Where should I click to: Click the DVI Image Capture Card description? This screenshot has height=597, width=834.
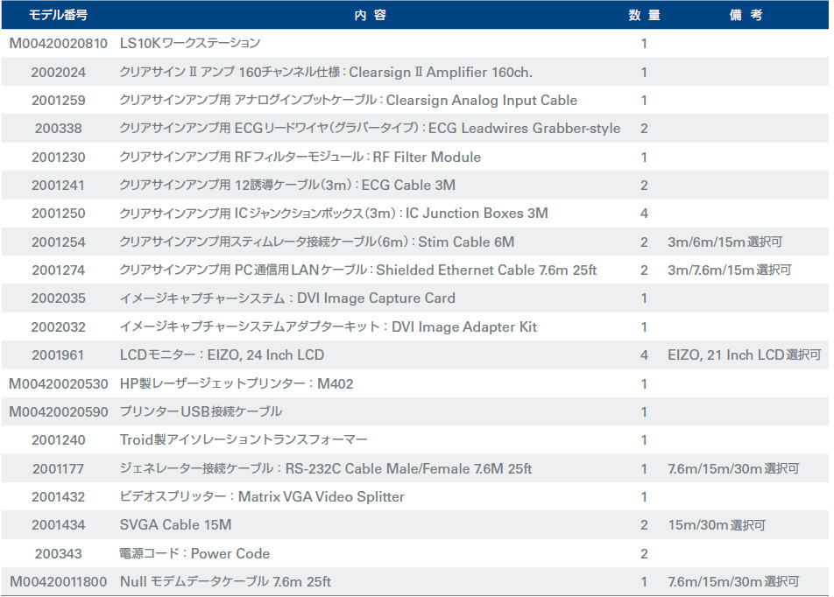click(x=287, y=298)
